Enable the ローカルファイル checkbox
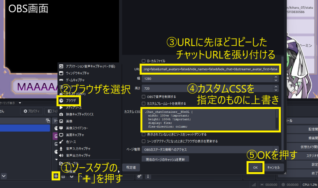The width and height of the screenshot is (318, 188). pyautogui.click(x=143, y=61)
